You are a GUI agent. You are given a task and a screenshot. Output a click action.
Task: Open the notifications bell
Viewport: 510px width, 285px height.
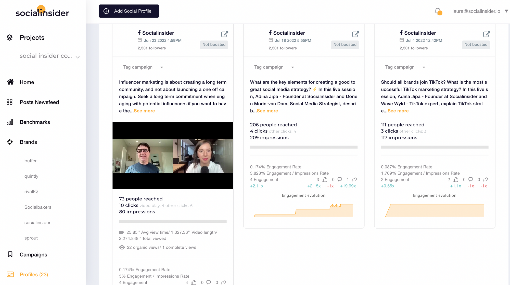pos(438,11)
